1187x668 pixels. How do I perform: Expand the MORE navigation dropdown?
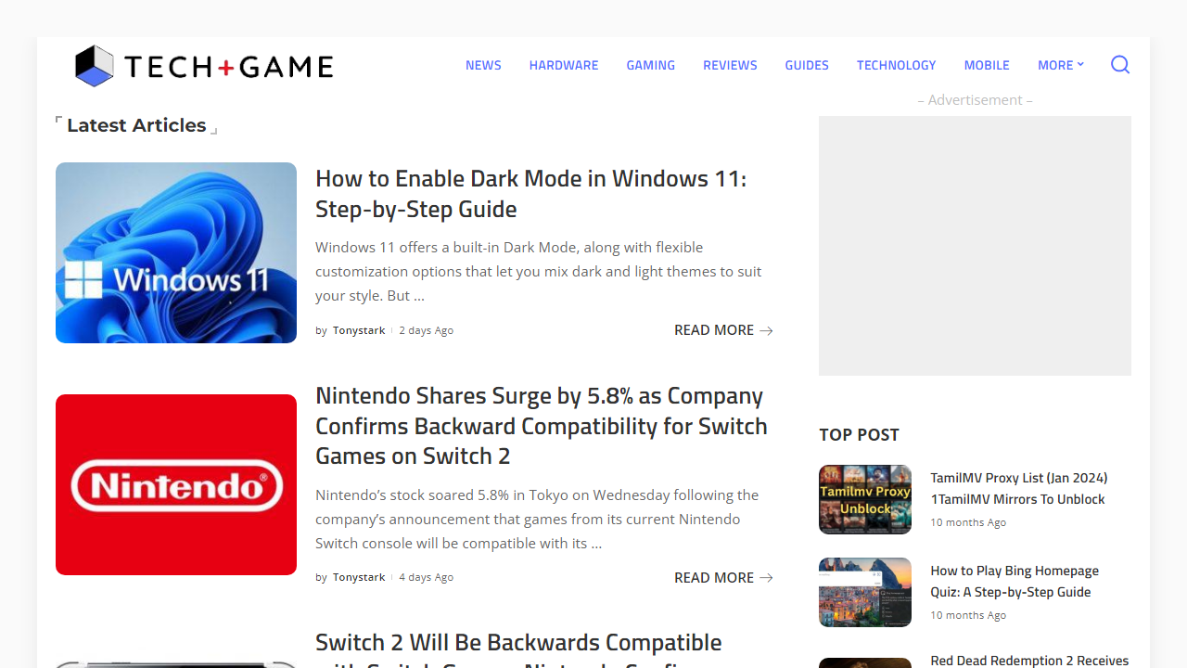[x=1060, y=65]
